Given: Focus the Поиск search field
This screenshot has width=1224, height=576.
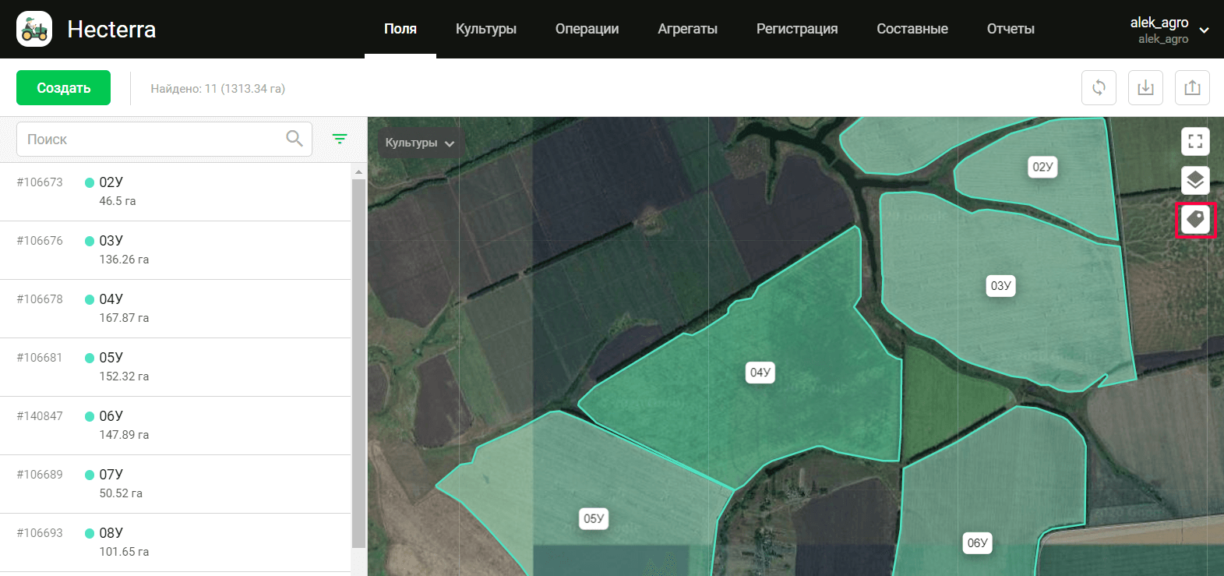Looking at the screenshot, I should coord(152,139).
